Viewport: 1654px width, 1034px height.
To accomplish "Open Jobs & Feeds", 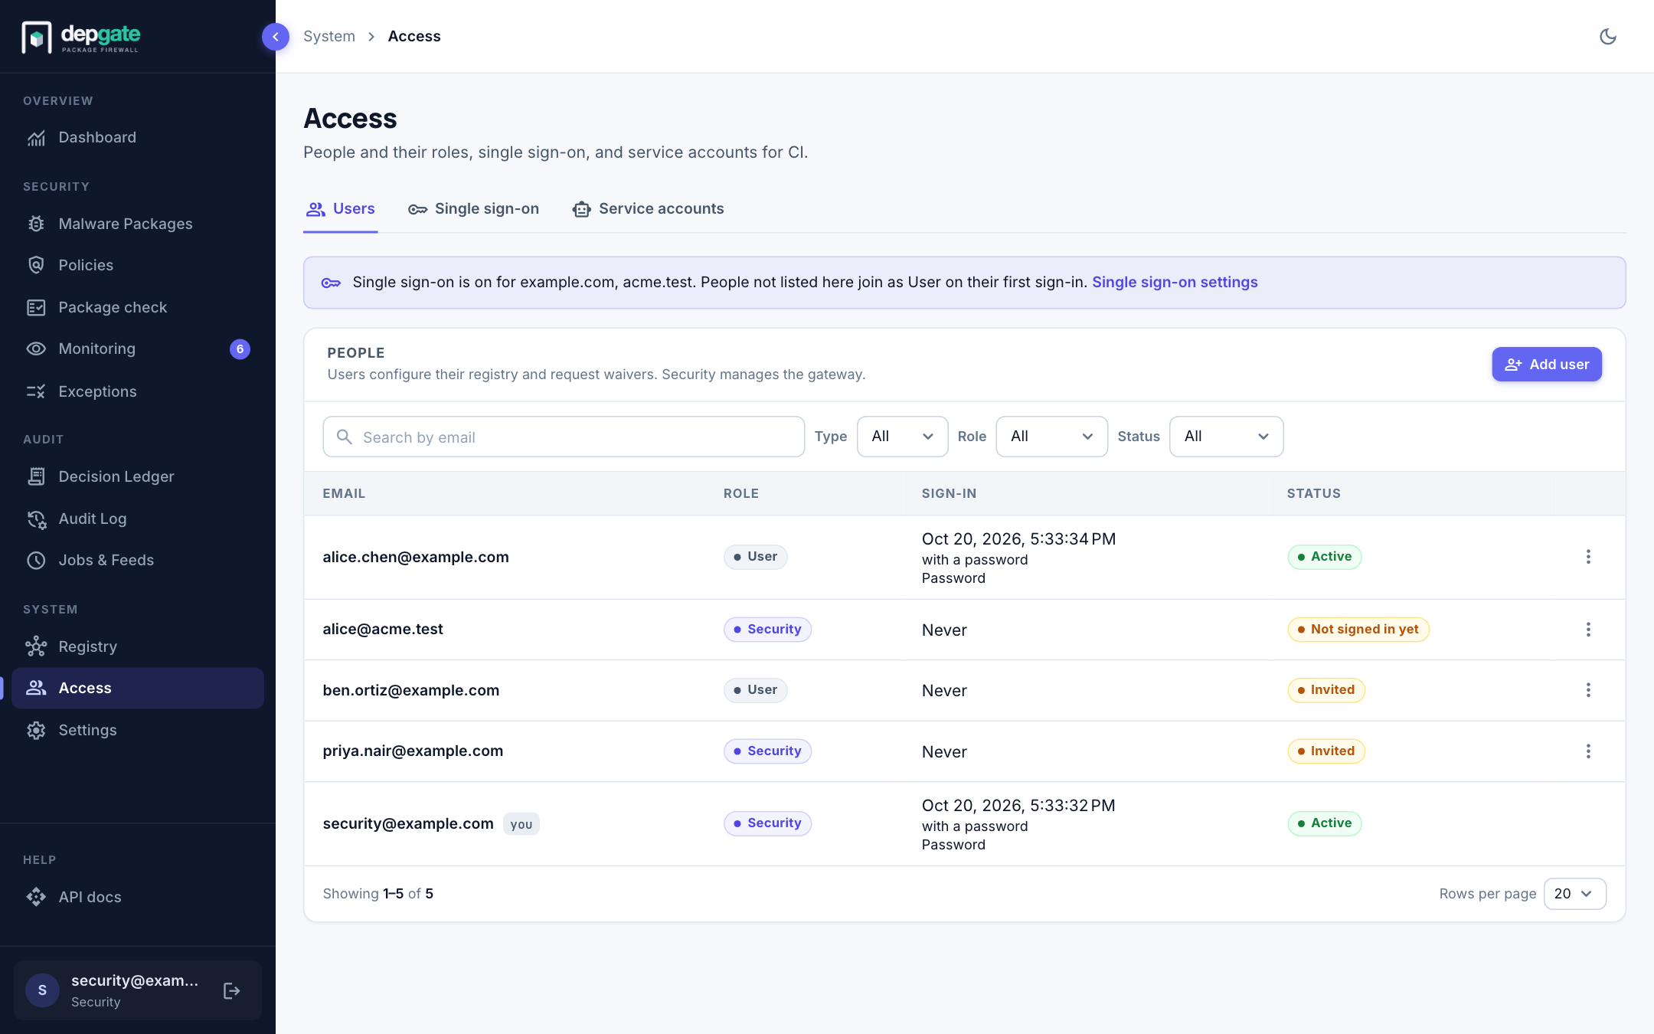I will pyautogui.click(x=138, y=560).
